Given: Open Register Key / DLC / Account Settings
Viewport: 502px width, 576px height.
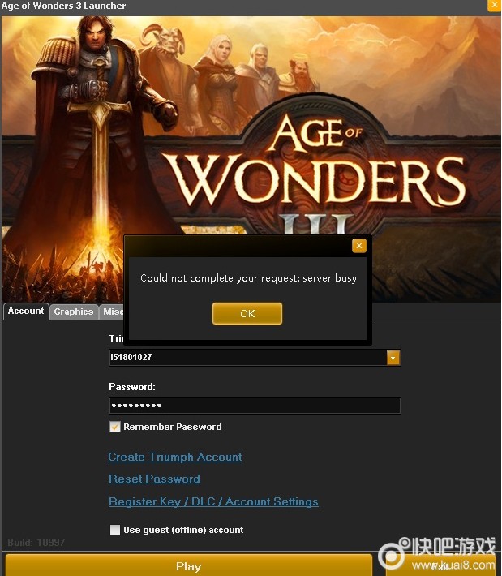Looking at the screenshot, I should [213, 501].
